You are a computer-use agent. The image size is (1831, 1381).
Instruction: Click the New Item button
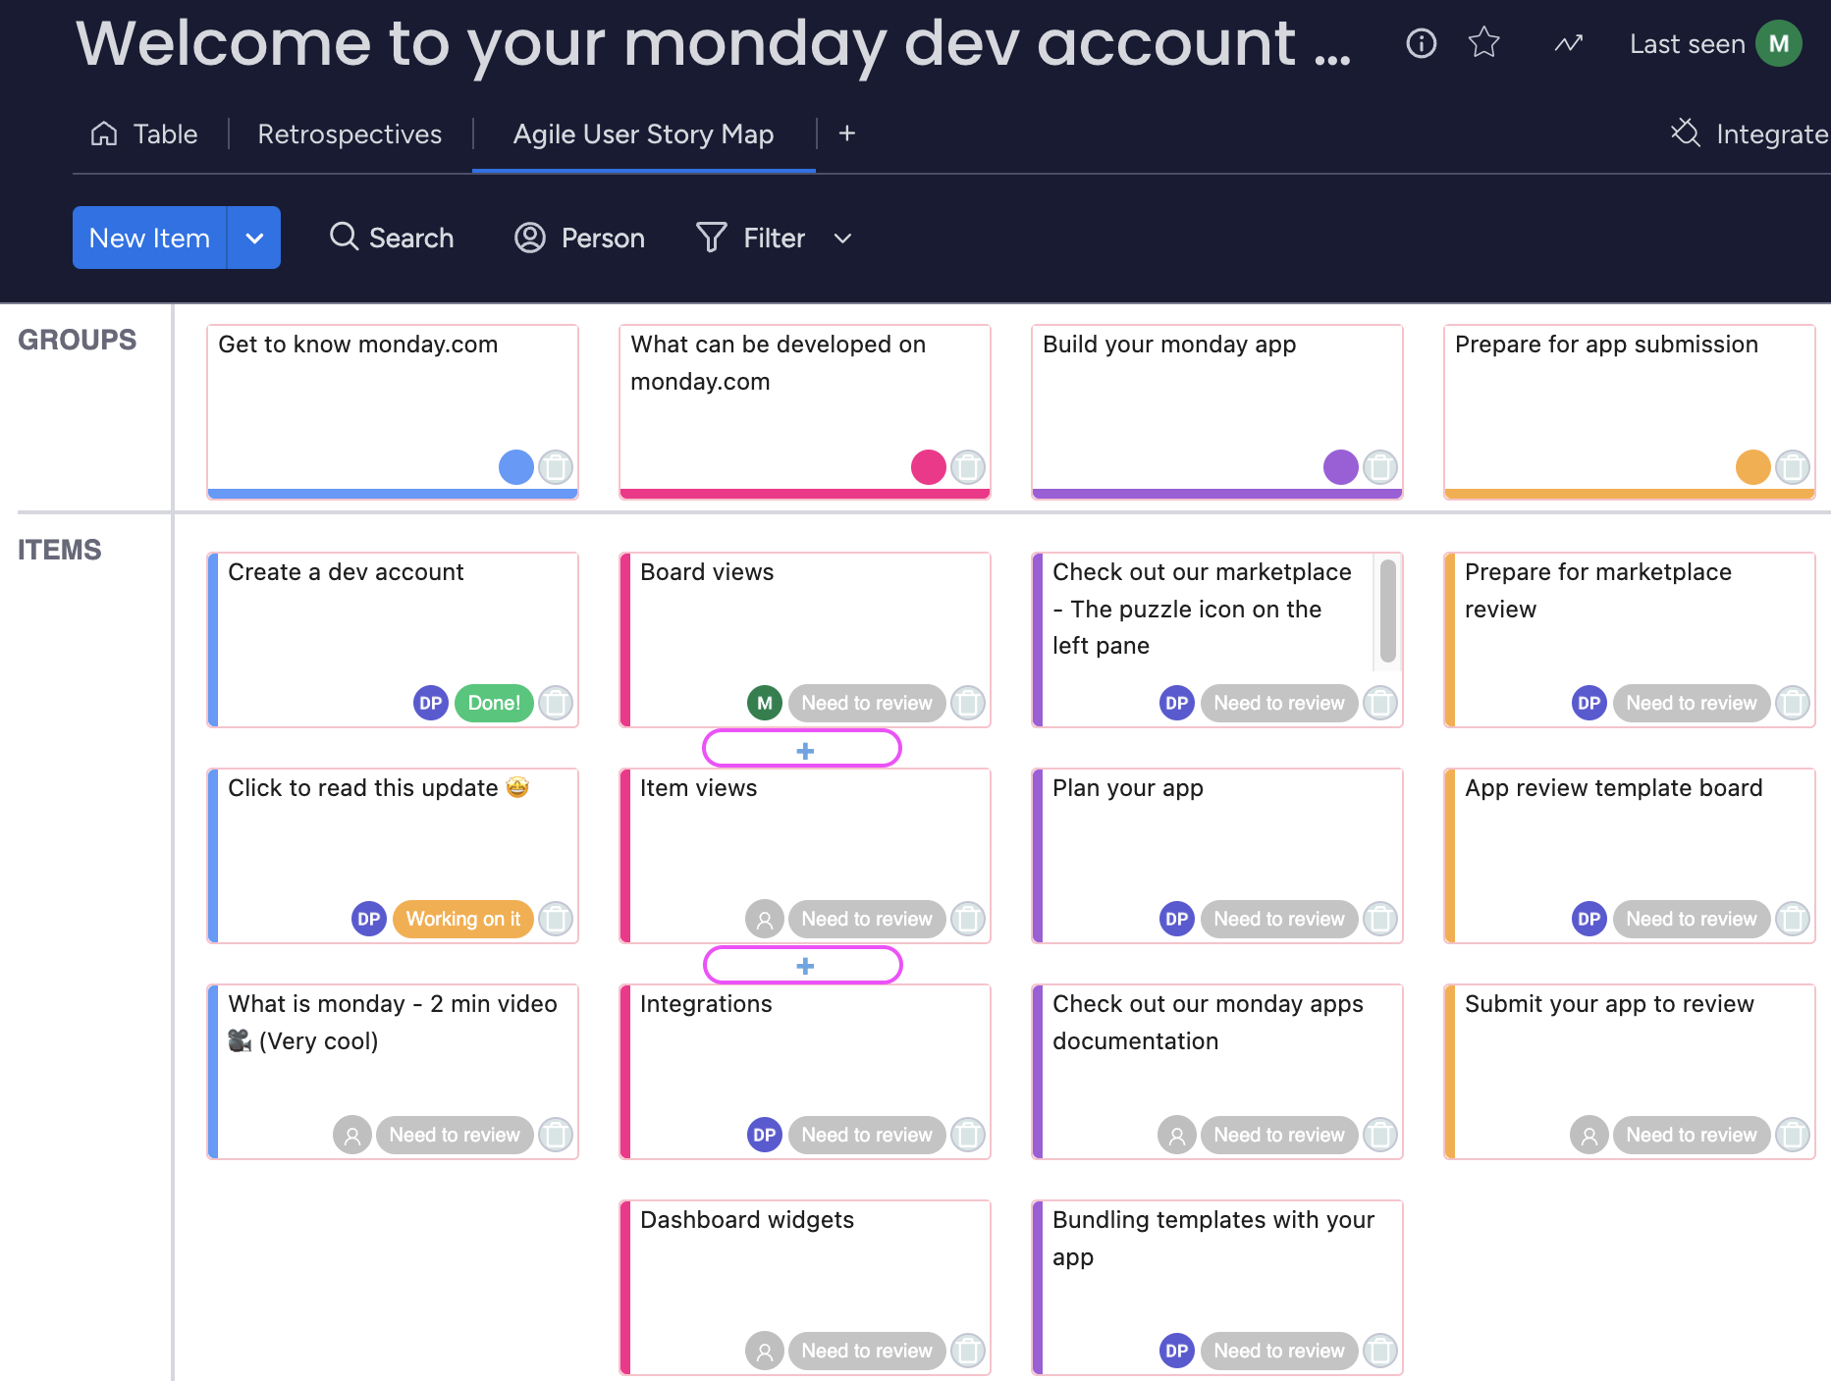(x=149, y=238)
